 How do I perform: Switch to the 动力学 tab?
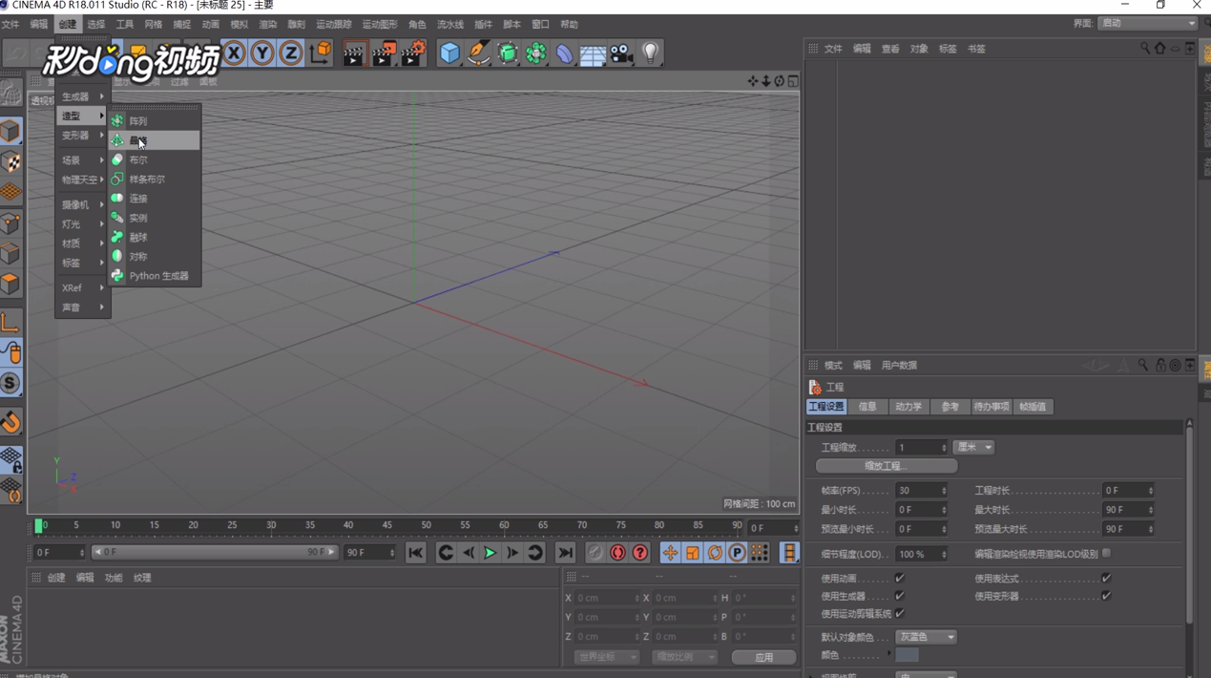[x=908, y=407]
